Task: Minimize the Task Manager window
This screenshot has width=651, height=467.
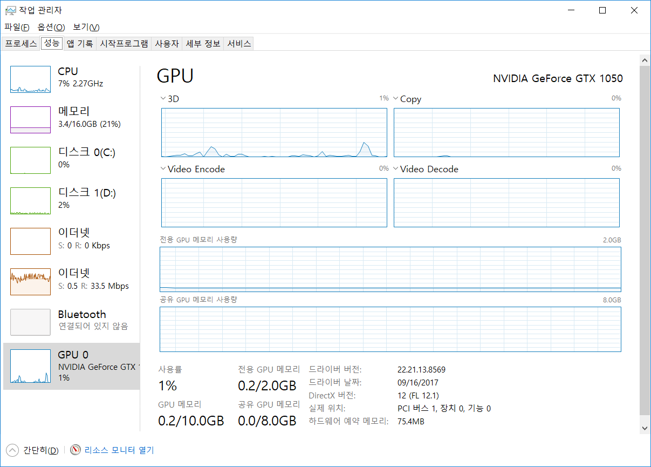Action: point(571,10)
